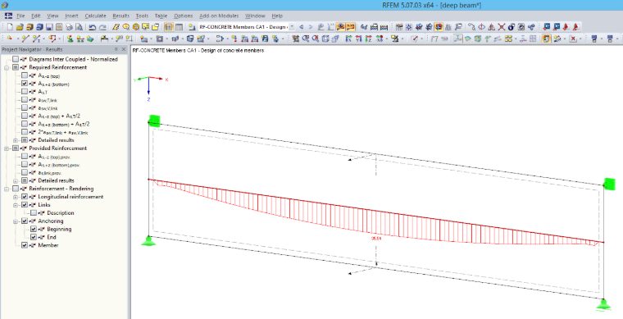Open the Results menu

pos(121,16)
